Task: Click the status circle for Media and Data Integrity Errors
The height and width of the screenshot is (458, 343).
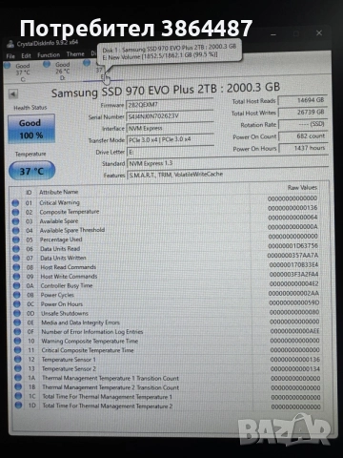Action: pos(17,323)
